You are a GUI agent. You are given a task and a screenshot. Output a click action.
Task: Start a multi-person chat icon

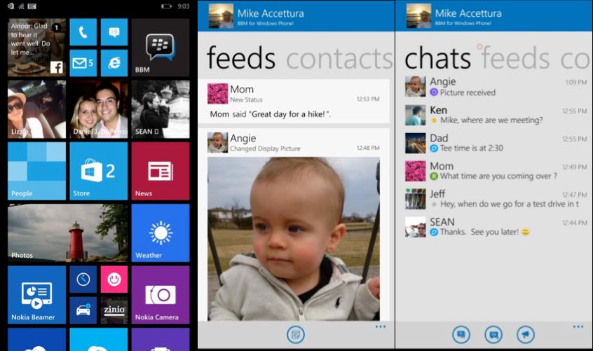click(493, 334)
